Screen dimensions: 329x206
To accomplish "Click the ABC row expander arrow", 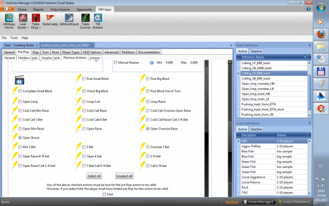I will click(x=238, y=141).
